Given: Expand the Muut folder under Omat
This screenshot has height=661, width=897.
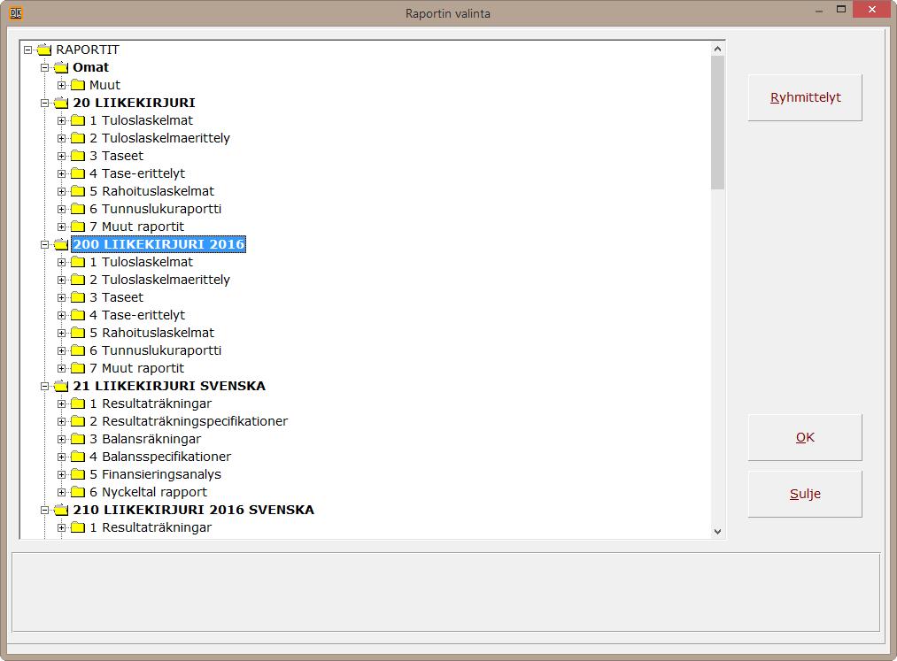Looking at the screenshot, I should click(61, 86).
